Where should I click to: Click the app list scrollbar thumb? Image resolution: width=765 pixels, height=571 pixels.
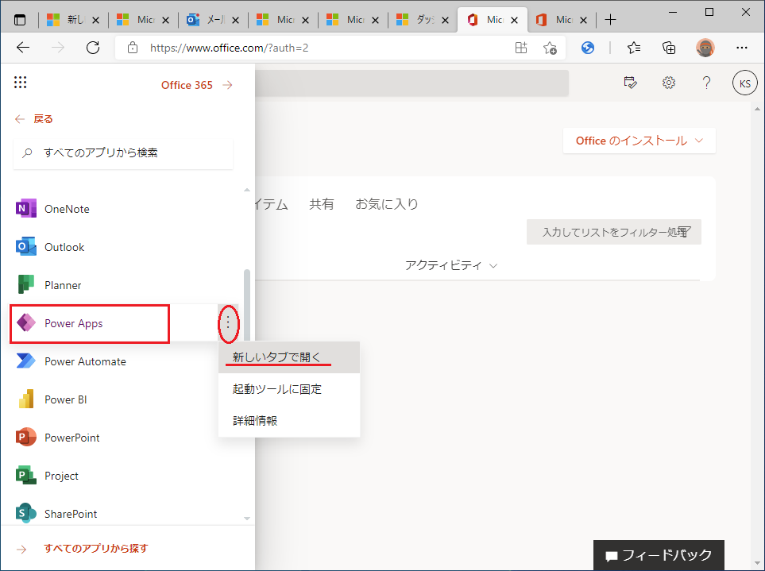pyautogui.click(x=247, y=305)
